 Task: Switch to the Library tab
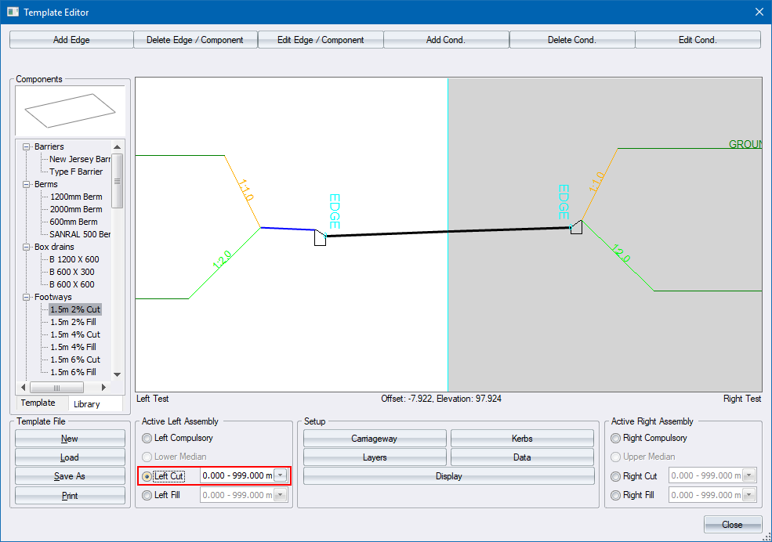(86, 404)
